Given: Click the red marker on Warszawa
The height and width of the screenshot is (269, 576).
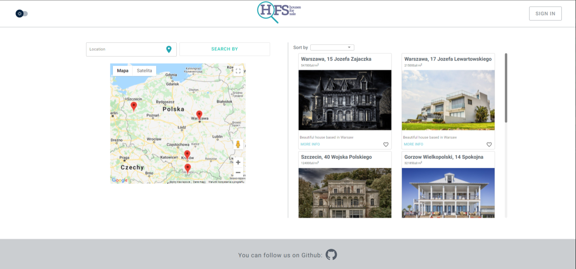Looking at the screenshot, I should point(199,115).
